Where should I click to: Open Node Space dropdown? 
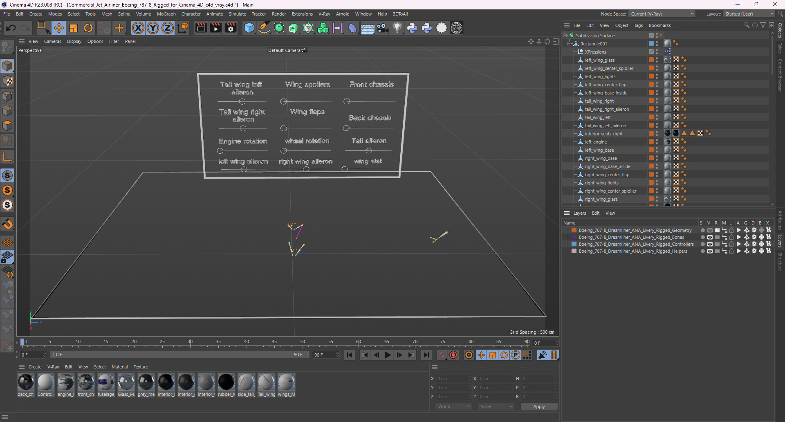[662, 14]
